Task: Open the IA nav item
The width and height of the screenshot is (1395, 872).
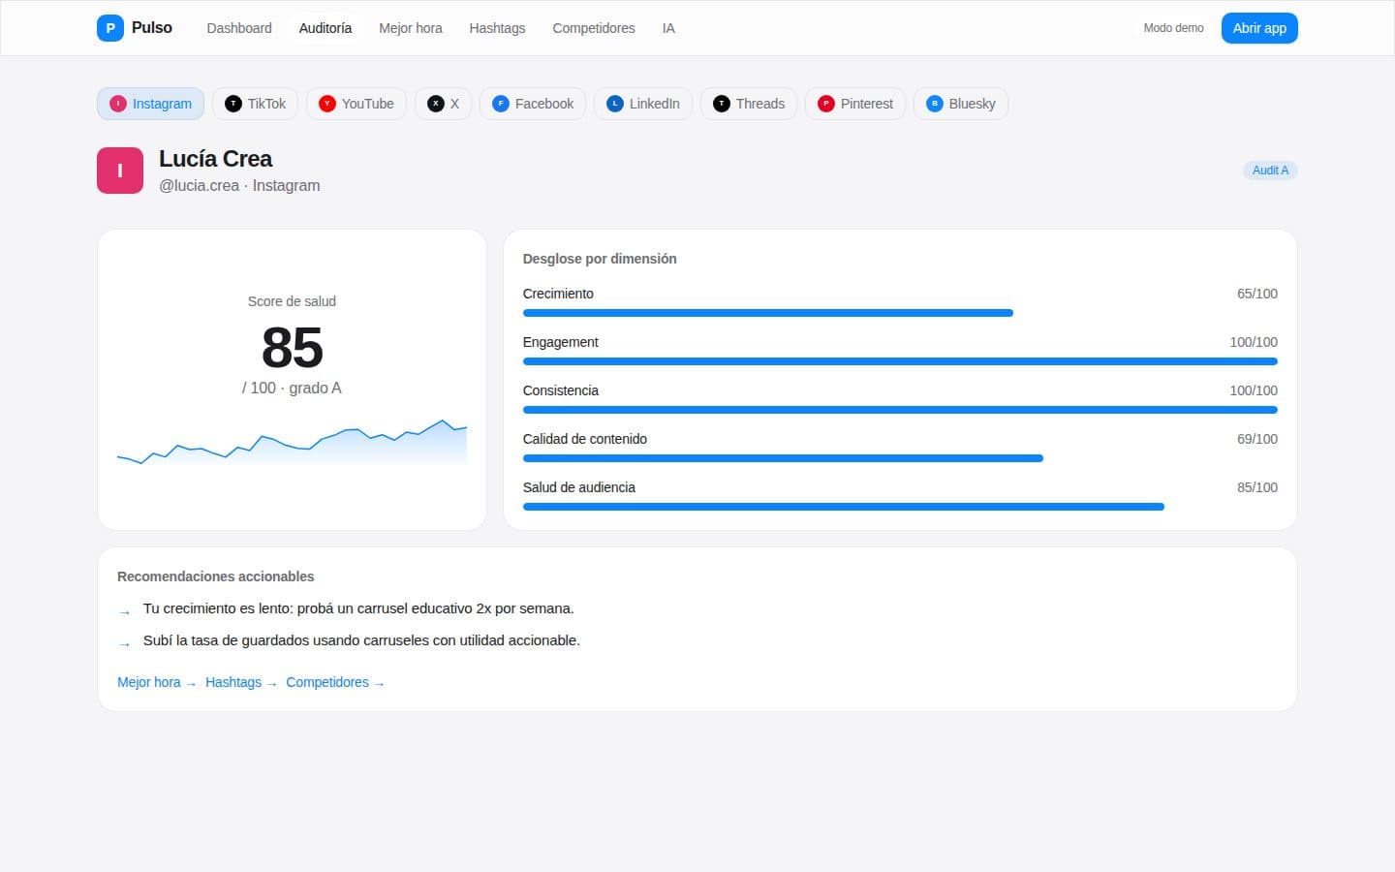Action: pos(668,28)
